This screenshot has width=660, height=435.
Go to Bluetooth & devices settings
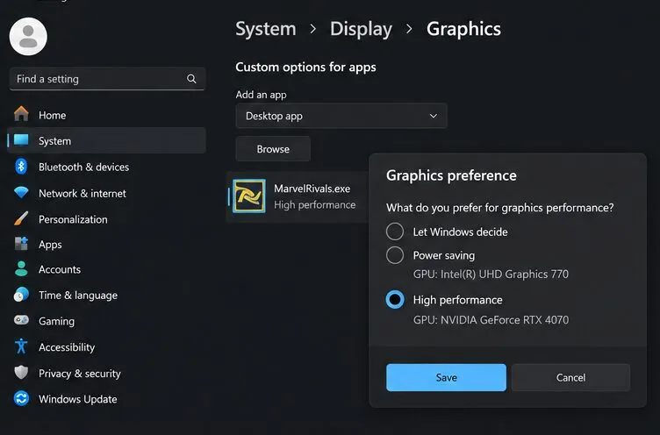(x=107, y=167)
